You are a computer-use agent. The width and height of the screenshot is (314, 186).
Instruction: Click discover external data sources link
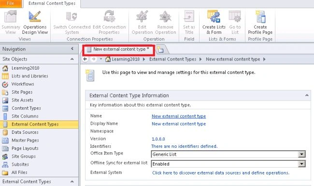click(x=221, y=173)
